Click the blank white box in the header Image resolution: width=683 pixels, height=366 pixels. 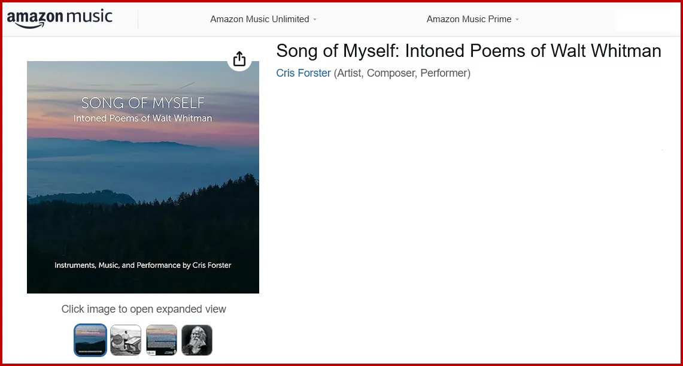645,20
